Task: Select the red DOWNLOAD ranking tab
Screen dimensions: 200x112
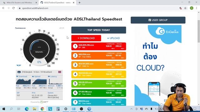Action: [x=86, y=38]
